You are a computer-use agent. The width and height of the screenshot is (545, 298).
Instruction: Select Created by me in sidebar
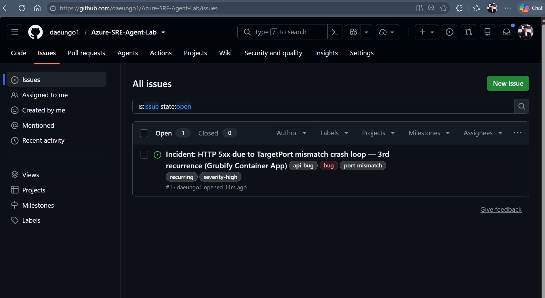click(x=57, y=110)
